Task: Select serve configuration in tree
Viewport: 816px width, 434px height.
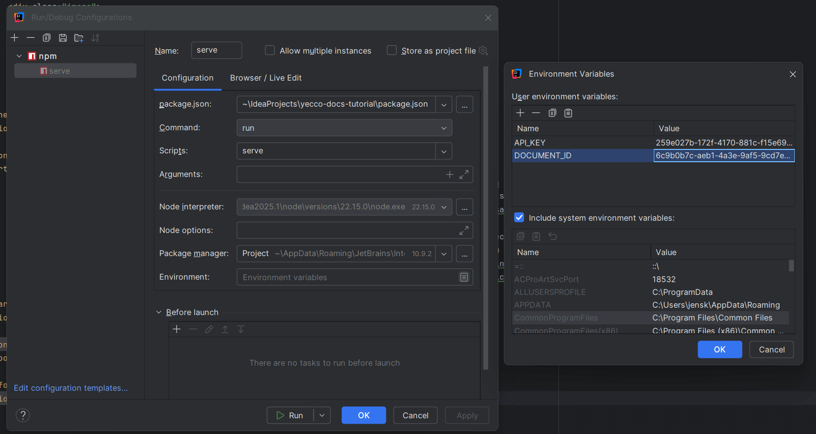Action: click(x=75, y=71)
